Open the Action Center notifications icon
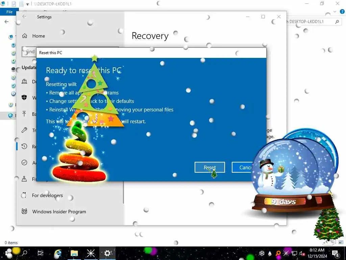The width and height of the screenshot is (346, 260). click(336, 253)
